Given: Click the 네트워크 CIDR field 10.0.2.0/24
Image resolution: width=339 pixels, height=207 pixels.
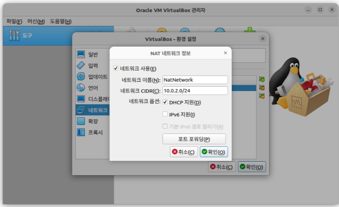Looking at the screenshot, I should click(x=195, y=91).
